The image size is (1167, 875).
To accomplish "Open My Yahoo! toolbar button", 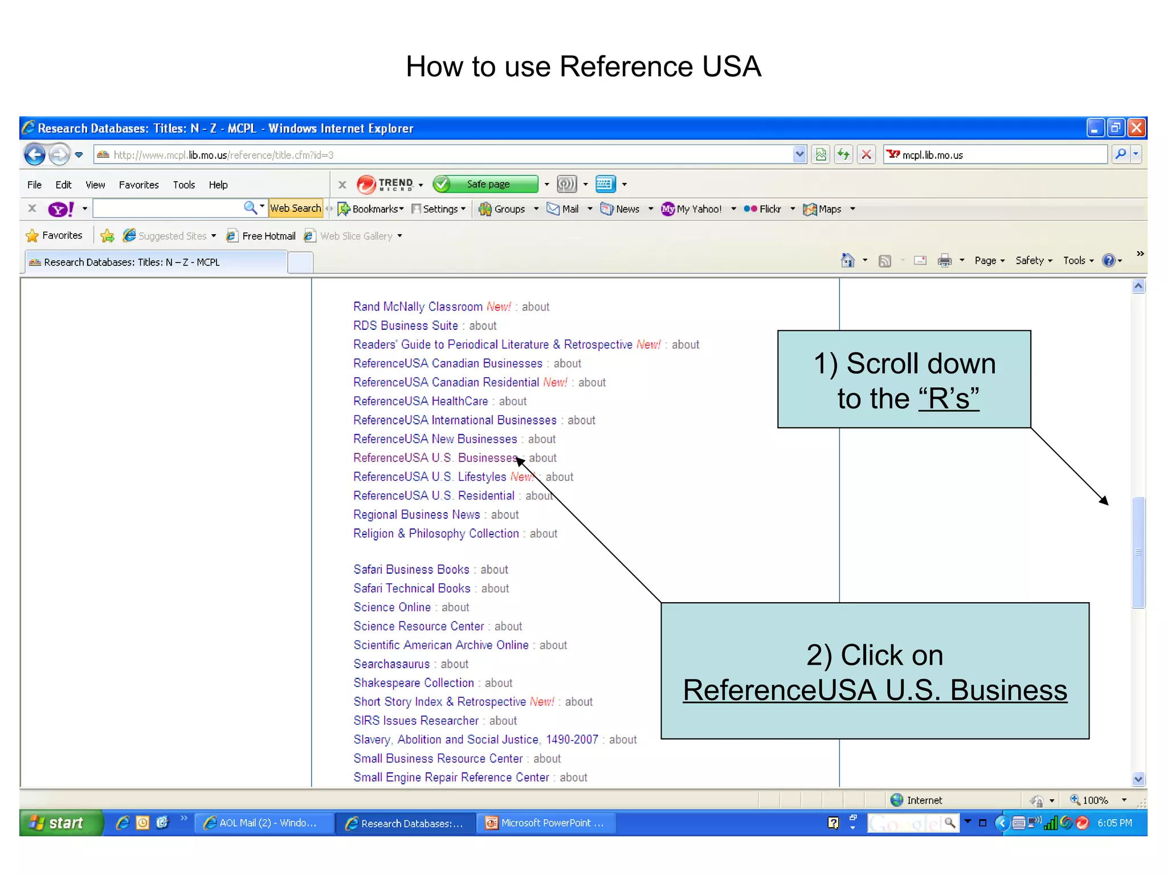I will coord(692,209).
